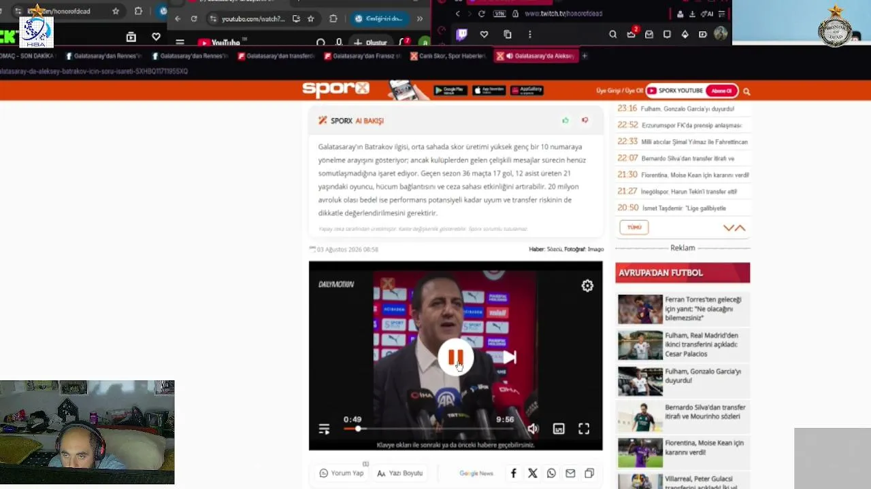The height and width of the screenshot is (489, 871).
Task: Skip to the next video
Action: pyautogui.click(x=510, y=357)
